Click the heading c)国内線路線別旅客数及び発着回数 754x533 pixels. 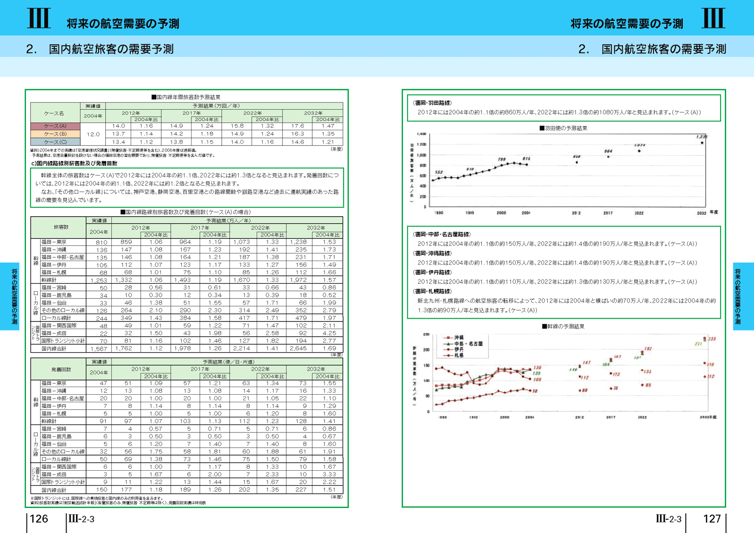pos(74,163)
